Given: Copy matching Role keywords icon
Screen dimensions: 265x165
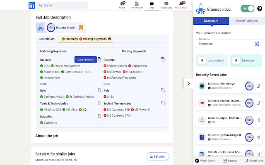Looking at the screenshot, I should 99,90.
